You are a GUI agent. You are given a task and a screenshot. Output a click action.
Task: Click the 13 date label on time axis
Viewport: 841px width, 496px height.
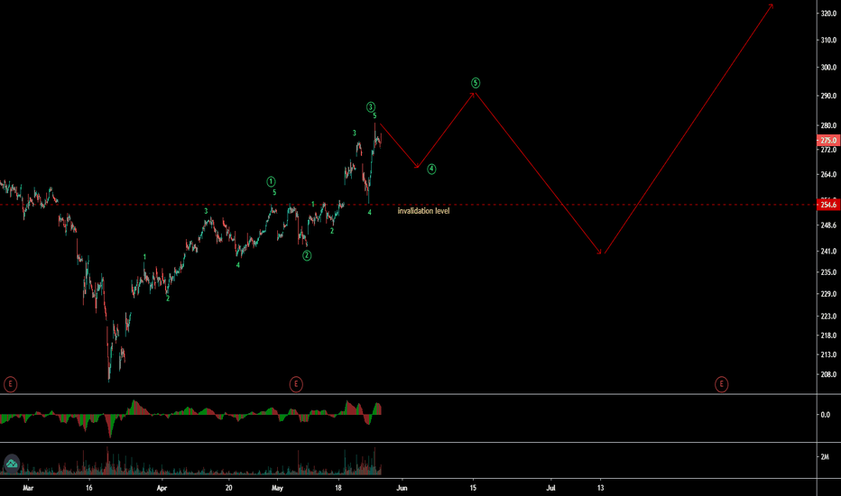(601, 488)
